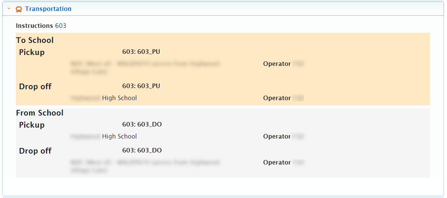Click Drop off under To School
The image size is (447, 198).
(35, 87)
